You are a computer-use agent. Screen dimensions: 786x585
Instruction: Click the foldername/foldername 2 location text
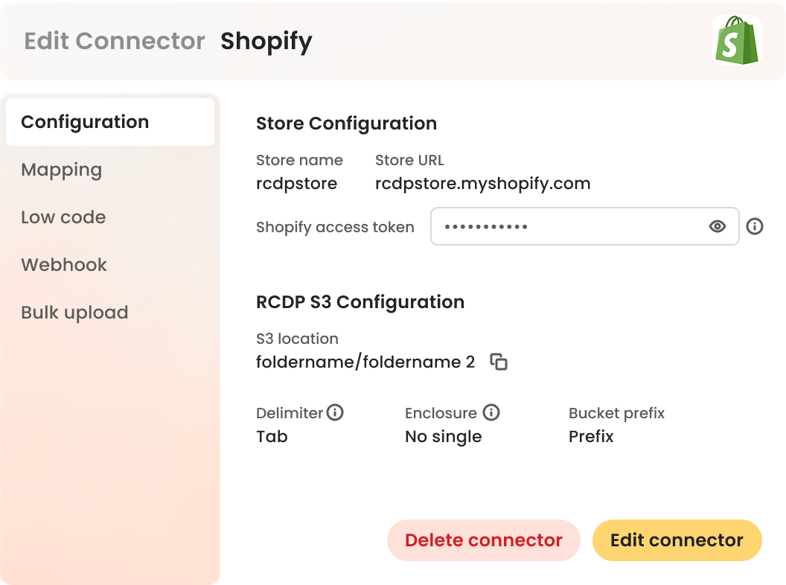coord(365,362)
